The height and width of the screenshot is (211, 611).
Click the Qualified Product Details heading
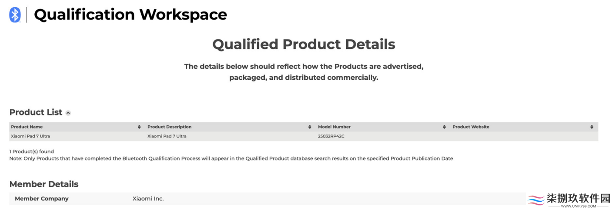click(304, 44)
